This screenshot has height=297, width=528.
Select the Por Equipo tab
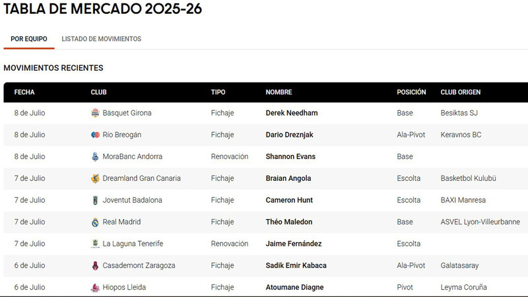29,39
